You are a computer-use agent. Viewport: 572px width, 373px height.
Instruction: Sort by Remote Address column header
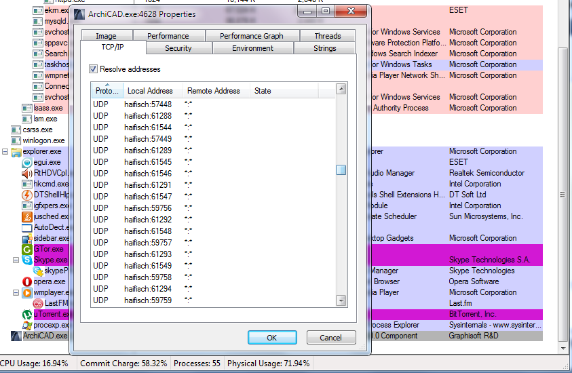216,91
